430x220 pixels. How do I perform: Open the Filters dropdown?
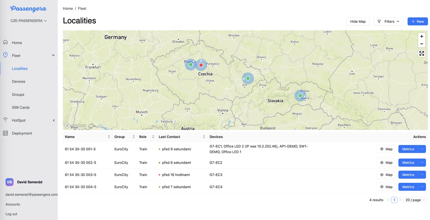click(x=389, y=21)
